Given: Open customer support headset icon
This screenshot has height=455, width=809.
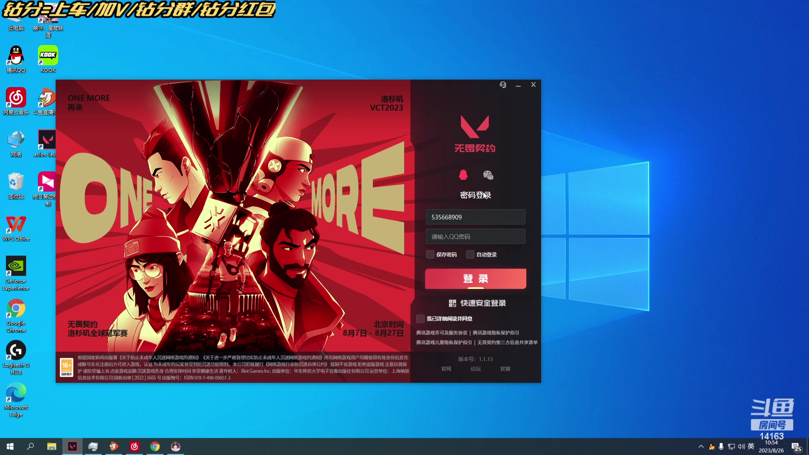Looking at the screenshot, I should pos(503,85).
